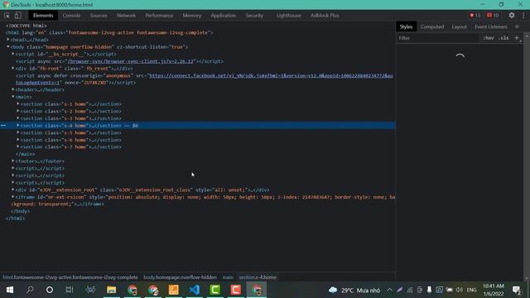Screen dimensions: 530x298
Task: Expand the footer element
Action: [13, 161]
